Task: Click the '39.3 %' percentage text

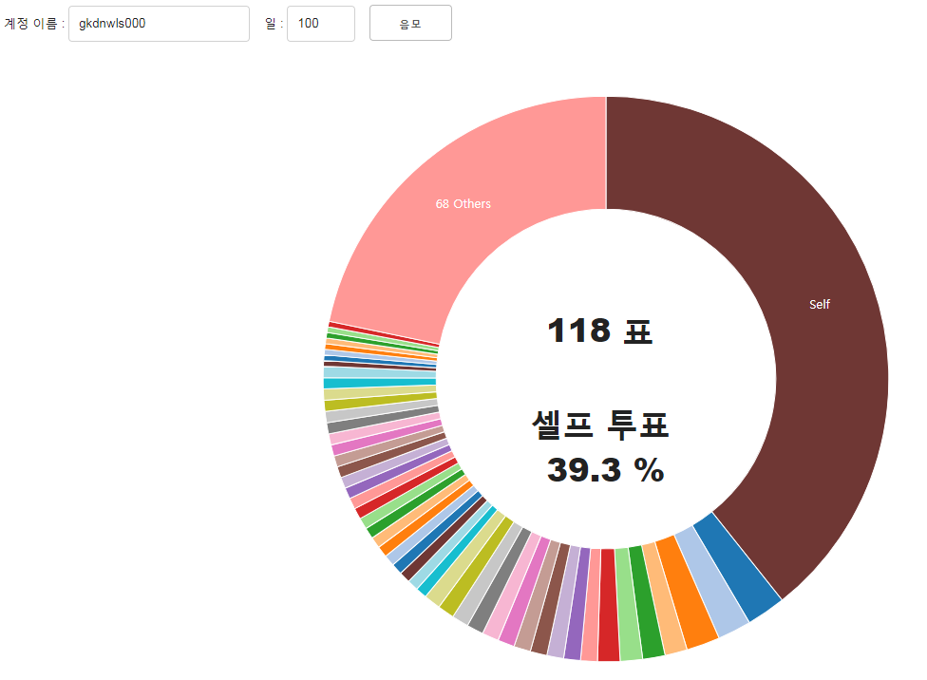Action: pyautogui.click(x=605, y=470)
